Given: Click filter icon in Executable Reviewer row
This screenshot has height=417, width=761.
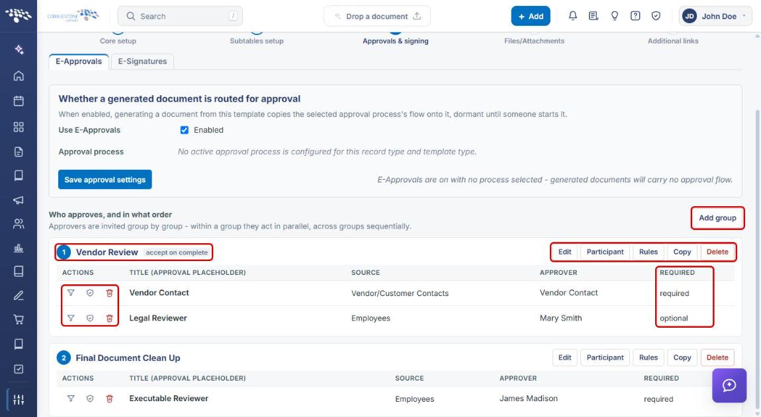Looking at the screenshot, I should coord(71,398).
